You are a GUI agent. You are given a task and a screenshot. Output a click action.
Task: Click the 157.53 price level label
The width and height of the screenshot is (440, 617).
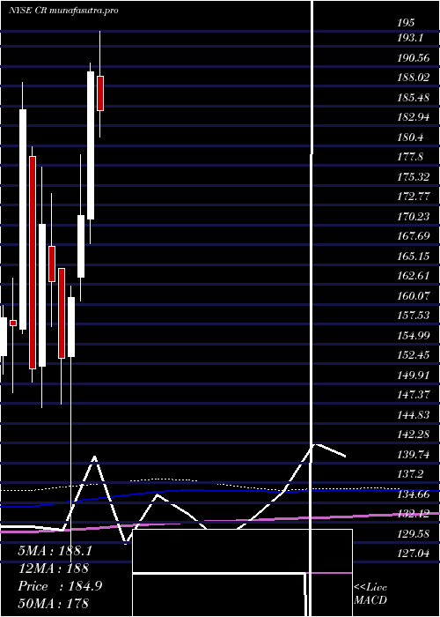[x=414, y=316]
